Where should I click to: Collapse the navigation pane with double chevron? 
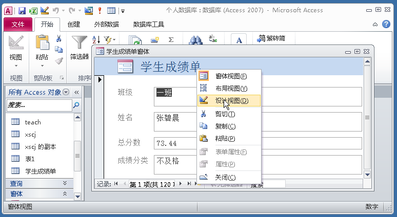click(x=76, y=92)
